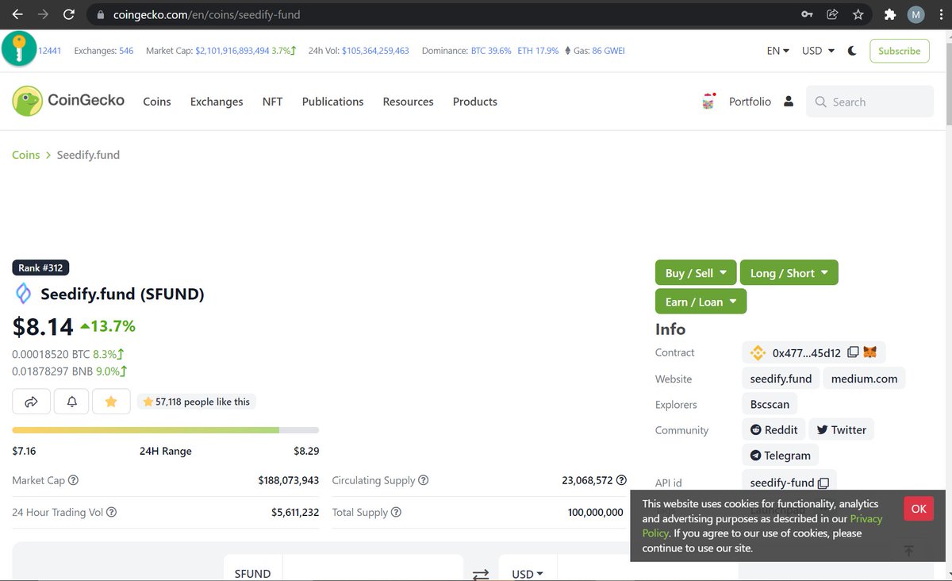Open Resources menu

click(x=408, y=102)
